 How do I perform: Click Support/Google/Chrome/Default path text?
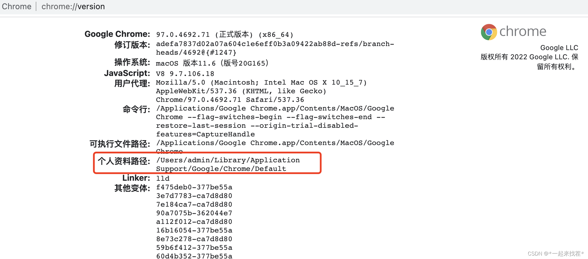click(x=221, y=169)
